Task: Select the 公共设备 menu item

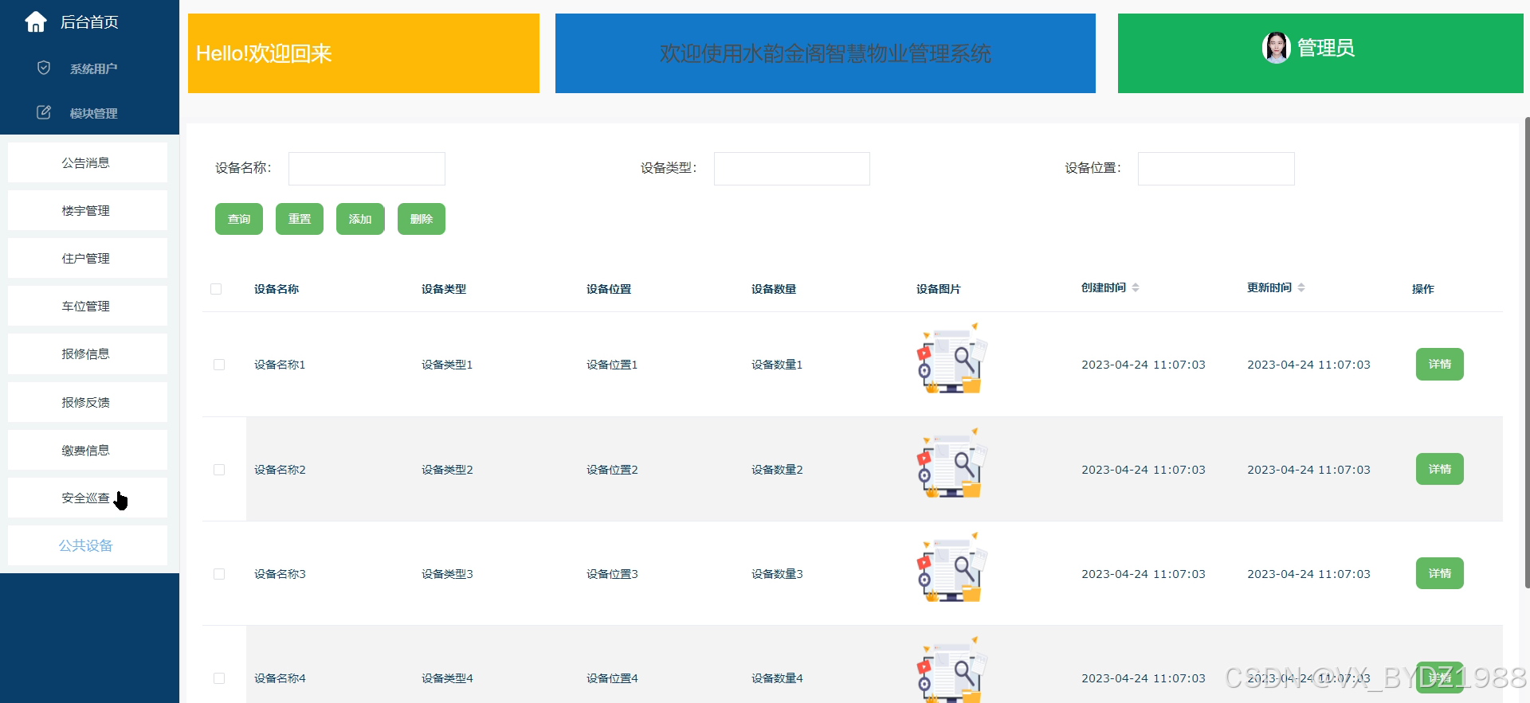Action: click(x=88, y=545)
